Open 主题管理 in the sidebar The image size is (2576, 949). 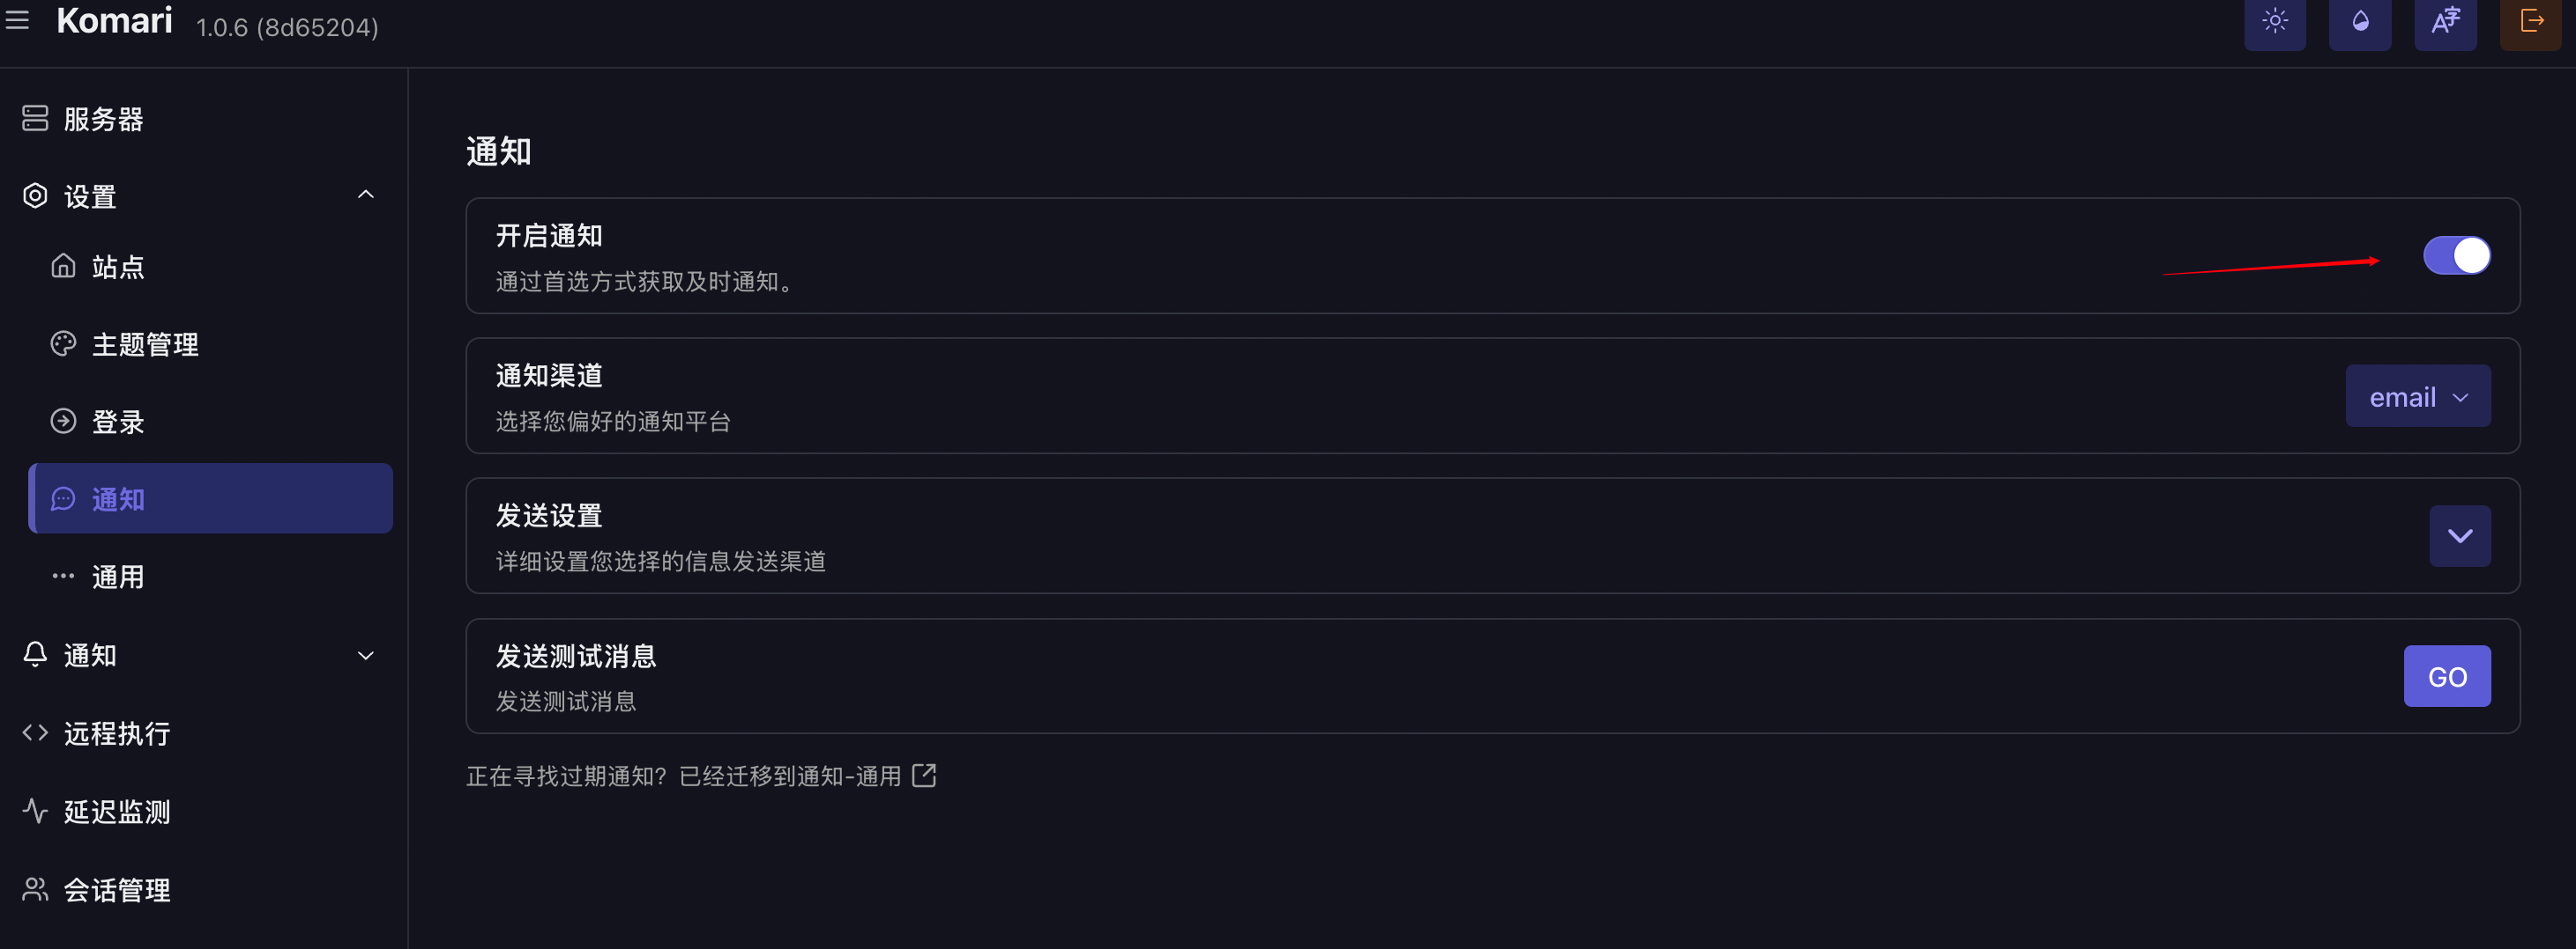[145, 344]
